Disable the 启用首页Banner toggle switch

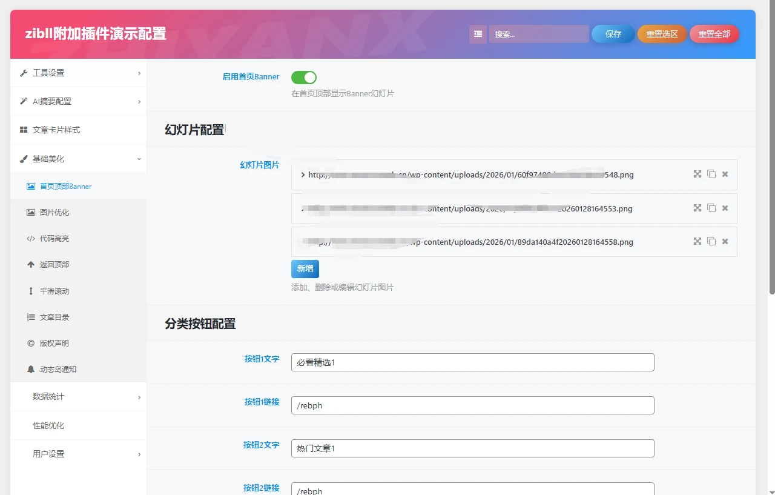pyautogui.click(x=303, y=77)
